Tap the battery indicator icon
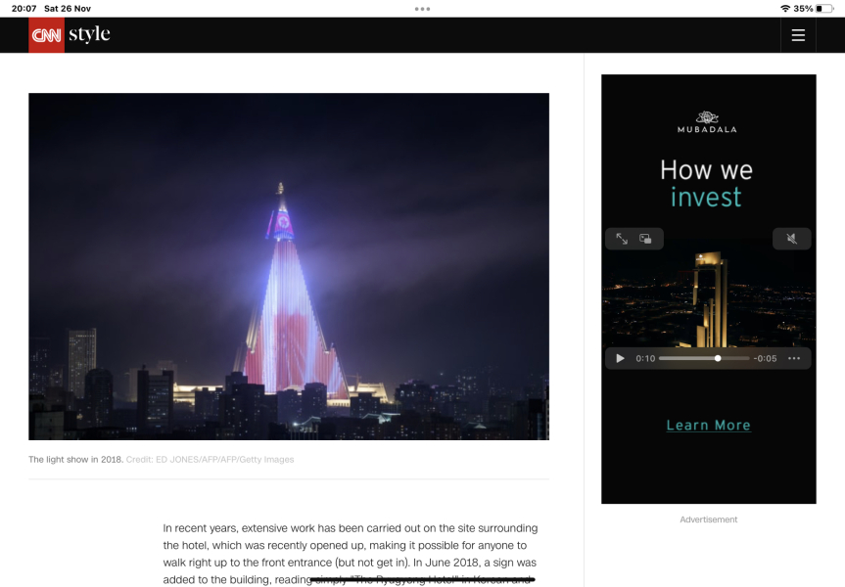This screenshot has height=587, width=845. pyautogui.click(x=825, y=9)
